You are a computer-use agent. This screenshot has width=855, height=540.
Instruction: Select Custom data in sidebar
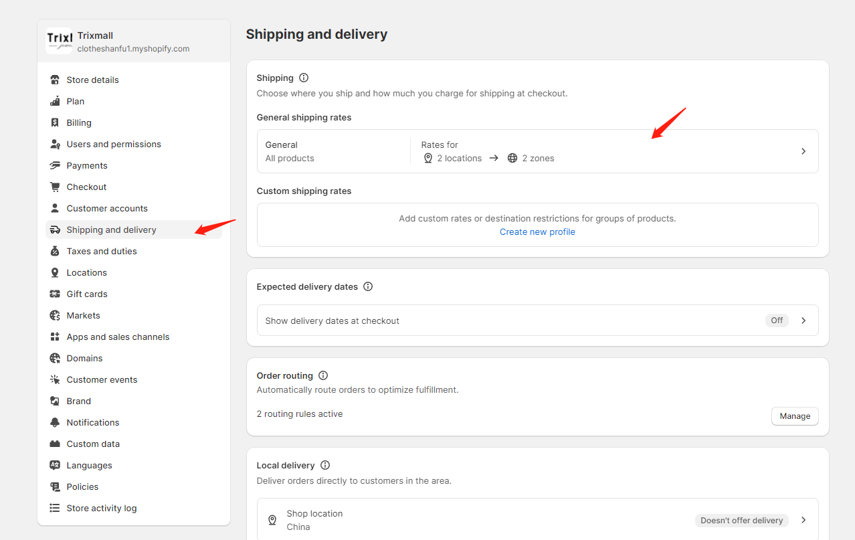tap(134, 444)
